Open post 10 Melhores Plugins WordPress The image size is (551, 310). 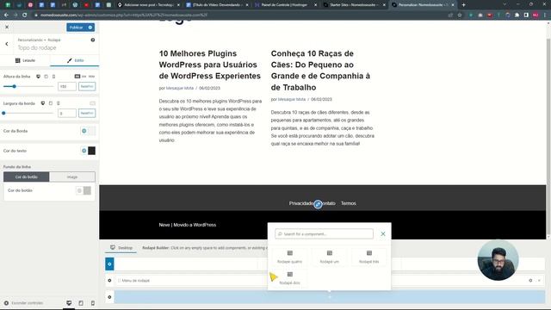coord(210,65)
